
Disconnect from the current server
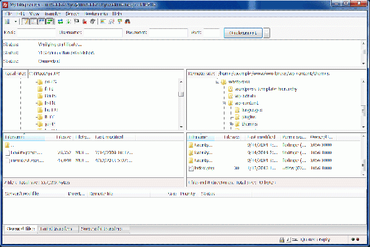84,22
